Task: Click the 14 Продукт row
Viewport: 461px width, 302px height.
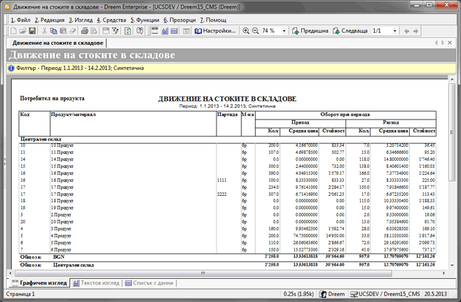Action: tap(227, 159)
